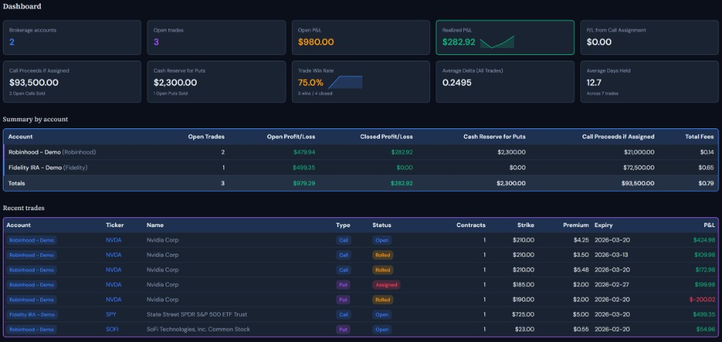Click the Trade Win Rate mini chart
The image size is (722, 342).
point(345,82)
